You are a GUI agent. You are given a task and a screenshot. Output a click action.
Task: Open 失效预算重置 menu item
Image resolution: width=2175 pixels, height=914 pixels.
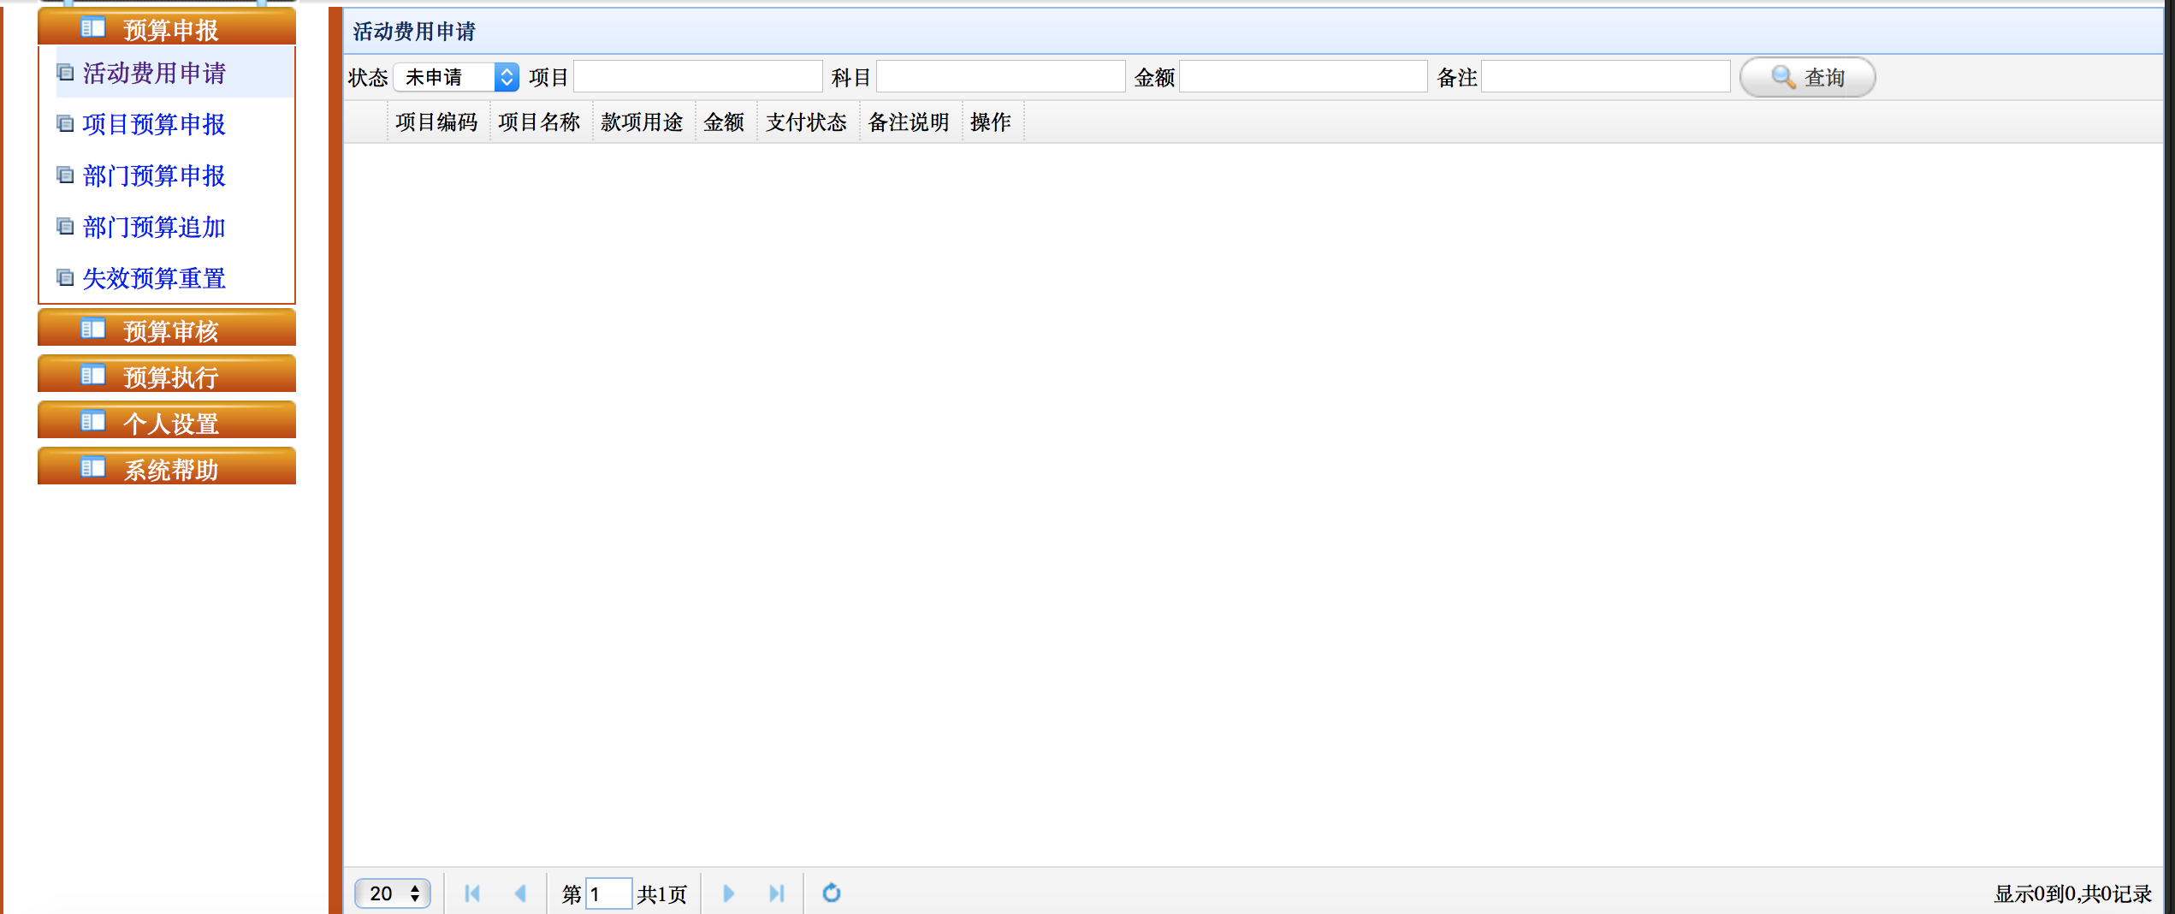pyautogui.click(x=154, y=278)
